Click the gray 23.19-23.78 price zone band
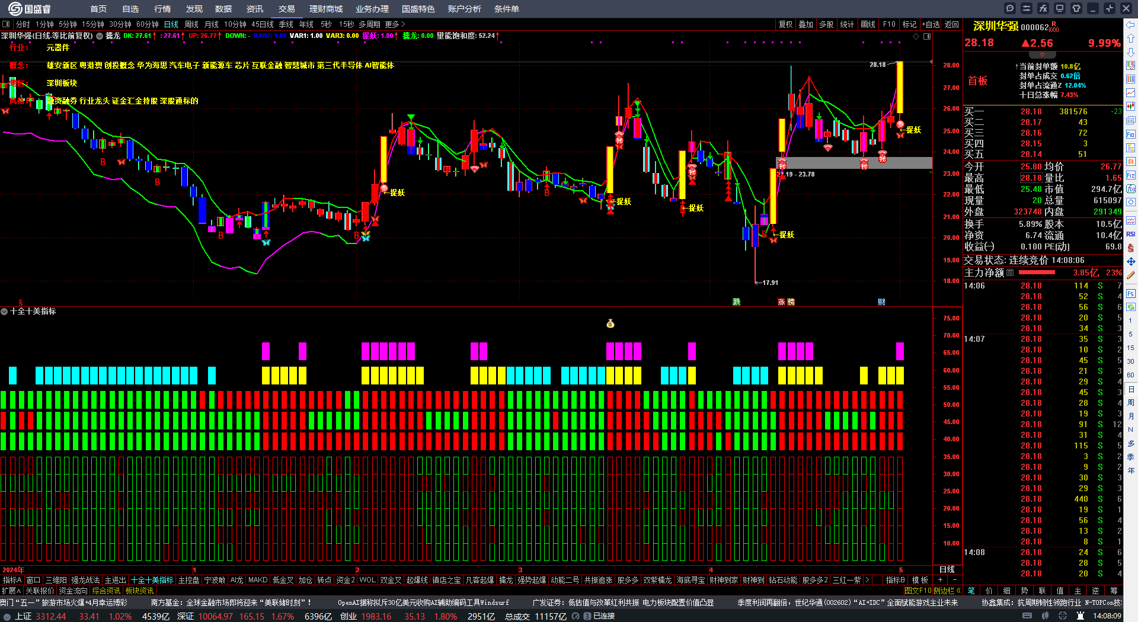 (x=854, y=163)
